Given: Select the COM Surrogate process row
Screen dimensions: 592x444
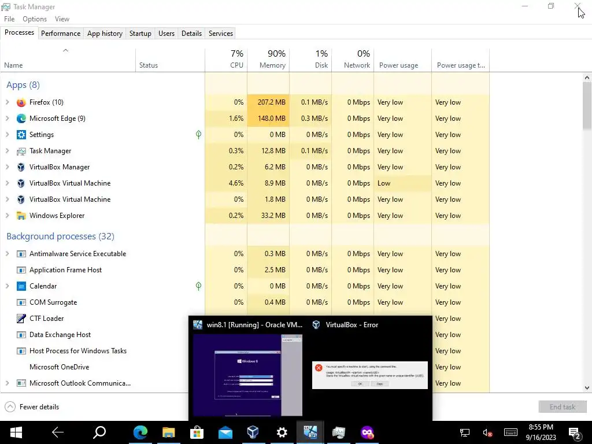Looking at the screenshot, I should 245,302.
